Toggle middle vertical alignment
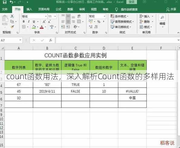Viewport: 180px width, 148px height. pyautogui.click(x=68, y=16)
